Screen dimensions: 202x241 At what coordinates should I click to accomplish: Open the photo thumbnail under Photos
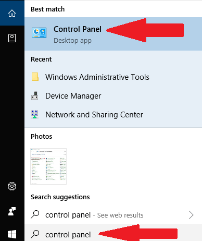(x=48, y=166)
